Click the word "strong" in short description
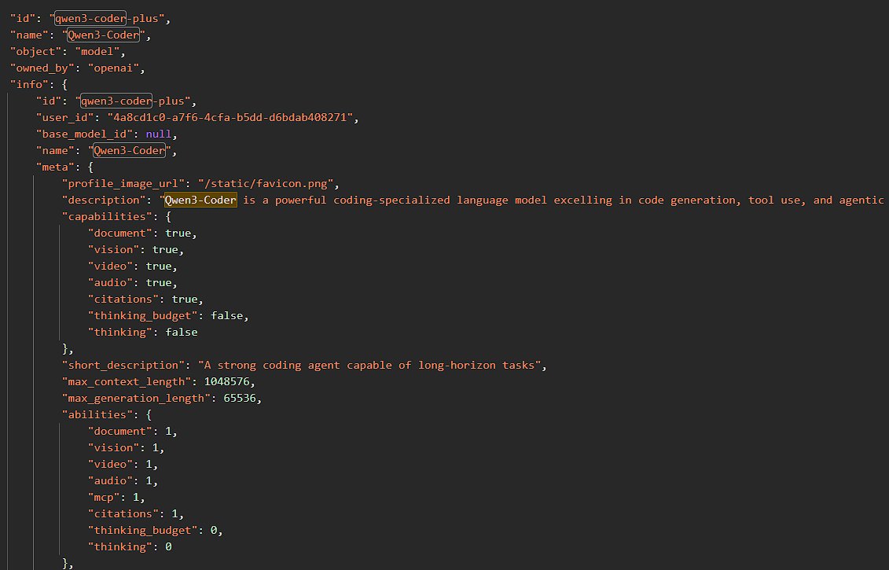This screenshot has width=889, height=570. click(237, 366)
